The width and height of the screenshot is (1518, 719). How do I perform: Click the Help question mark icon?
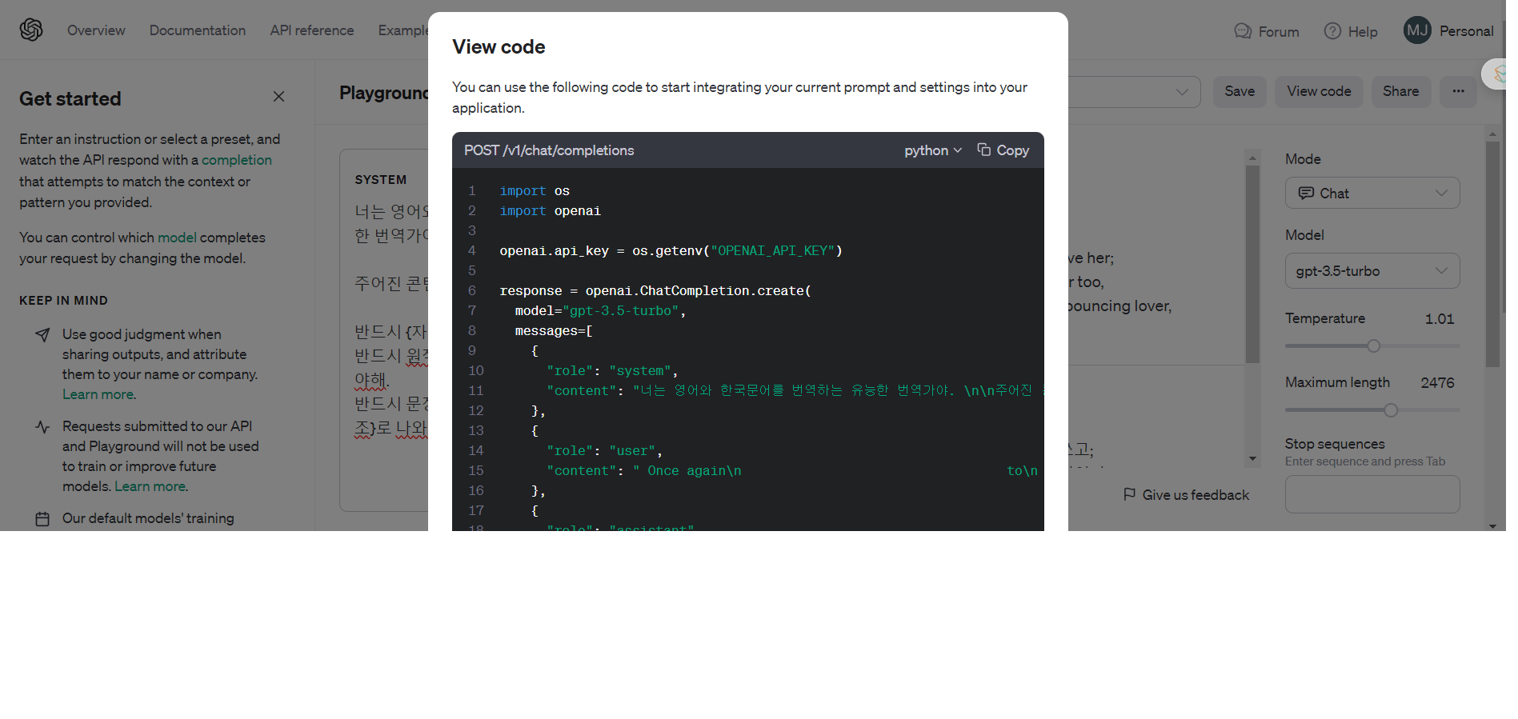tap(1332, 31)
